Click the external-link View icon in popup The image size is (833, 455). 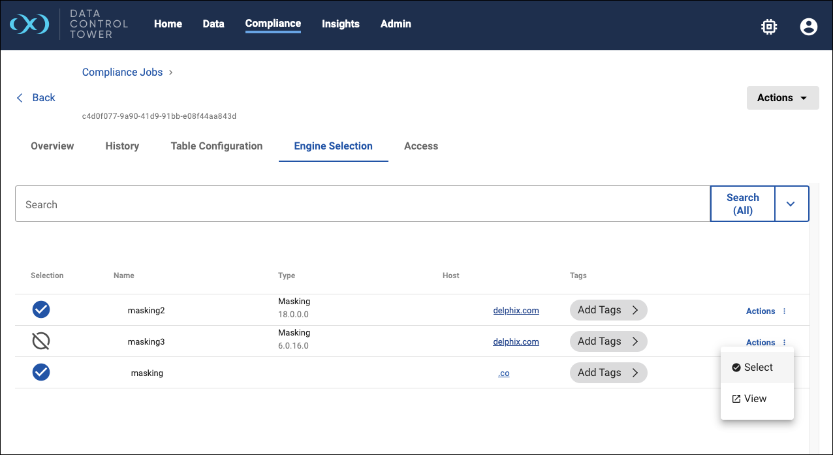tap(736, 399)
